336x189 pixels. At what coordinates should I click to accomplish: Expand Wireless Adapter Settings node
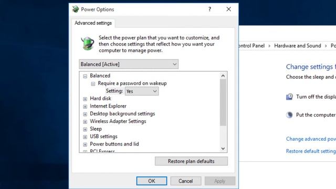click(85, 122)
